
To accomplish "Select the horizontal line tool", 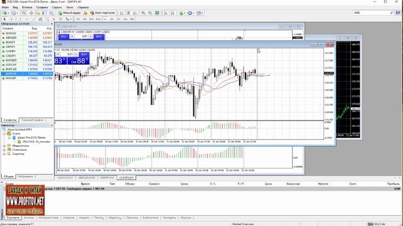I will point(27,19).
